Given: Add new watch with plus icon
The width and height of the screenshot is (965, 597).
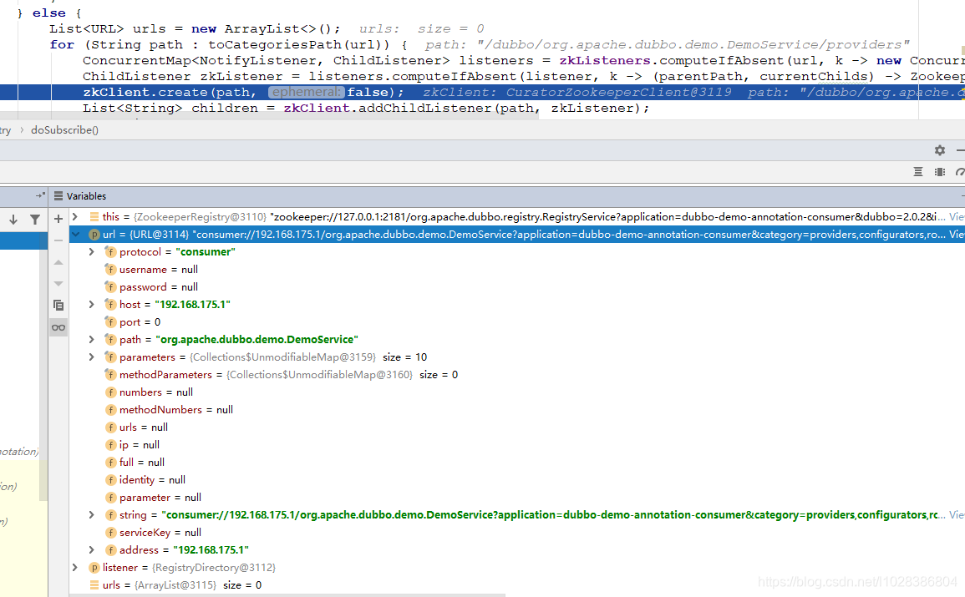Looking at the screenshot, I should click(x=58, y=219).
